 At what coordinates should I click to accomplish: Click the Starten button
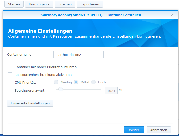(14, 4)
